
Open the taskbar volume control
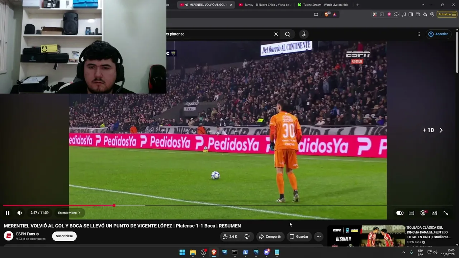pos(435,252)
